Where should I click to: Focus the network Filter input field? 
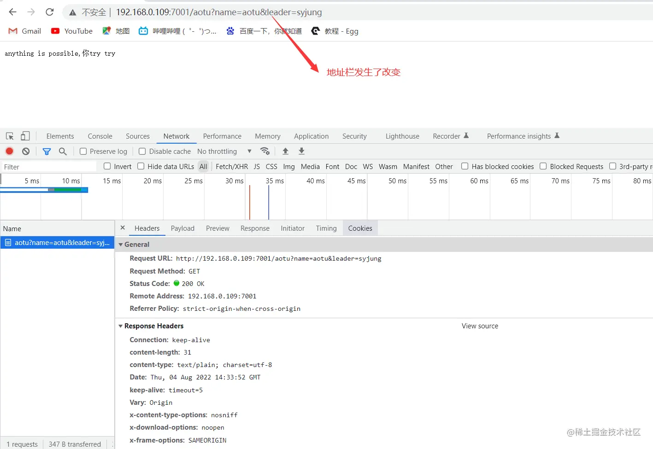click(x=48, y=167)
